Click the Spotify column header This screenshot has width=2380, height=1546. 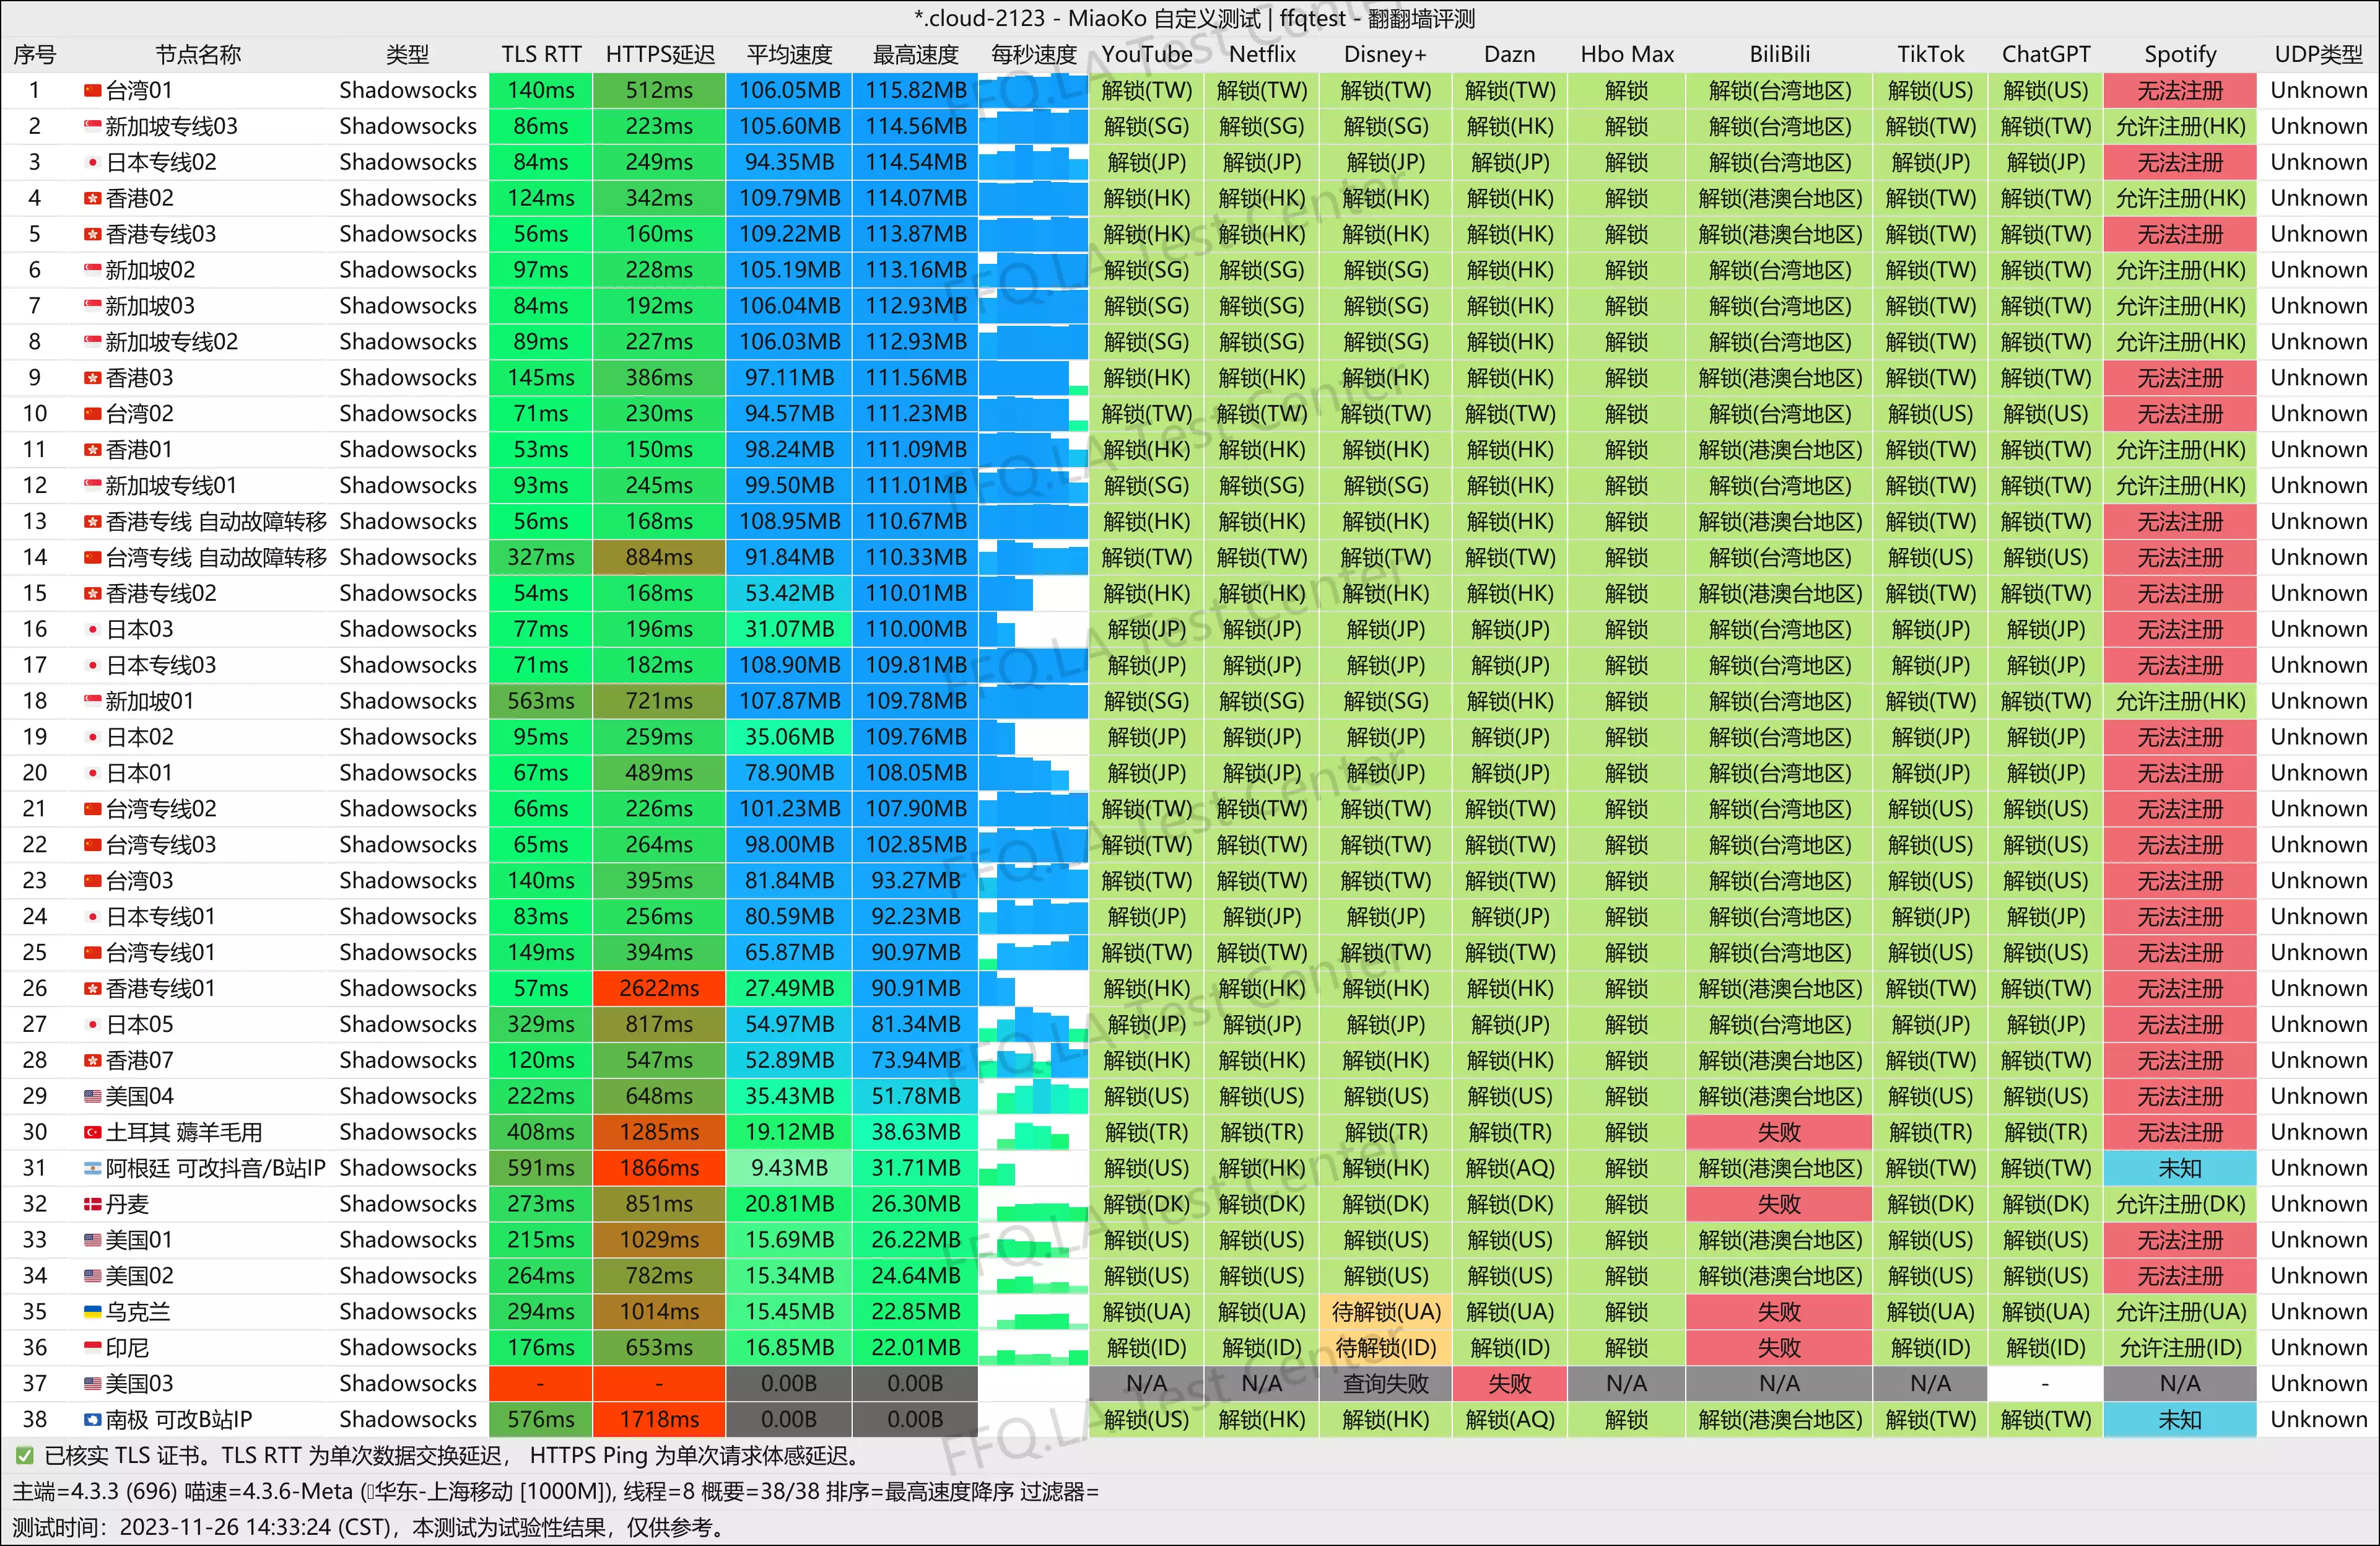(2179, 55)
